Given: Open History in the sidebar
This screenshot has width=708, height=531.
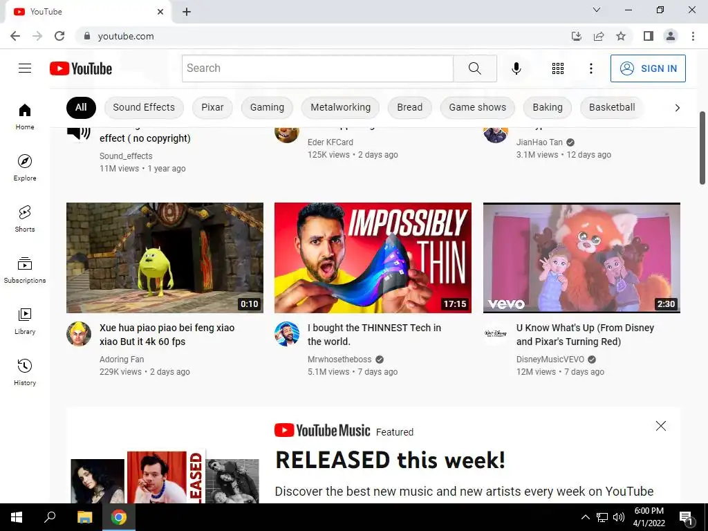Looking at the screenshot, I should coord(25,372).
